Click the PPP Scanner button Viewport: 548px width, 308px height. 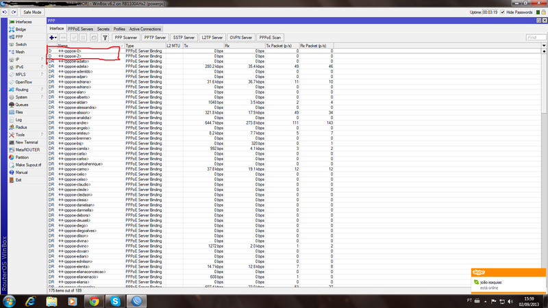point(126,38)
